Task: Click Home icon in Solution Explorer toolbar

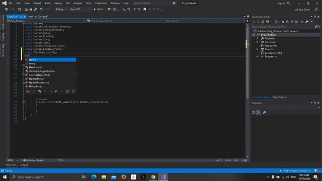Action: click(263, 22)
